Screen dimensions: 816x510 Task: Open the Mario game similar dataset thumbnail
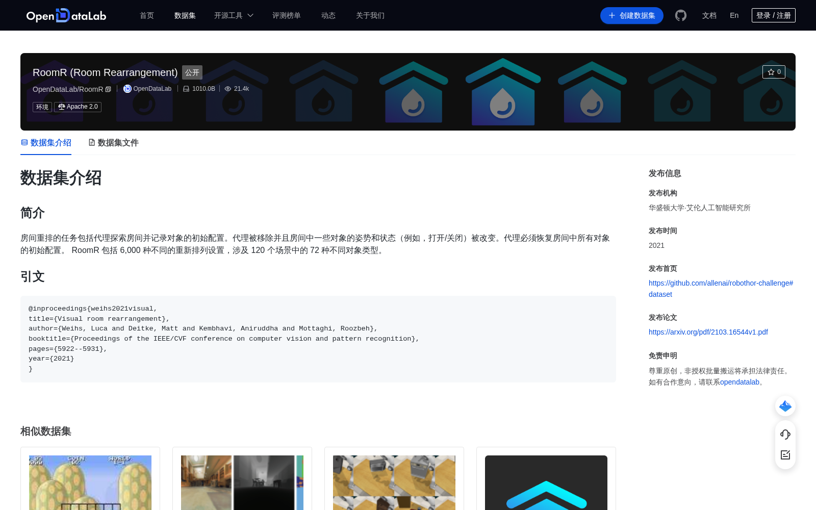click(x=90, y=482)
